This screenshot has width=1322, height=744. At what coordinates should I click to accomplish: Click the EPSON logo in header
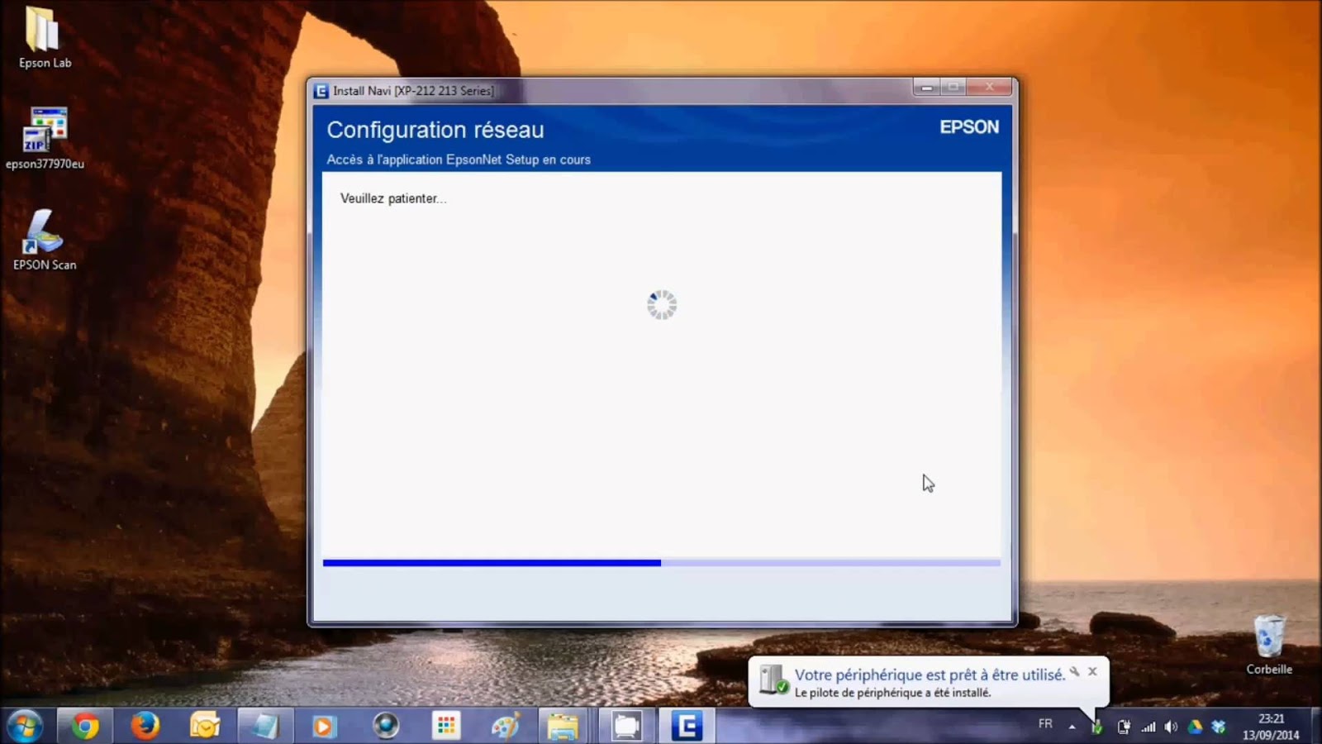pos(969,127)
